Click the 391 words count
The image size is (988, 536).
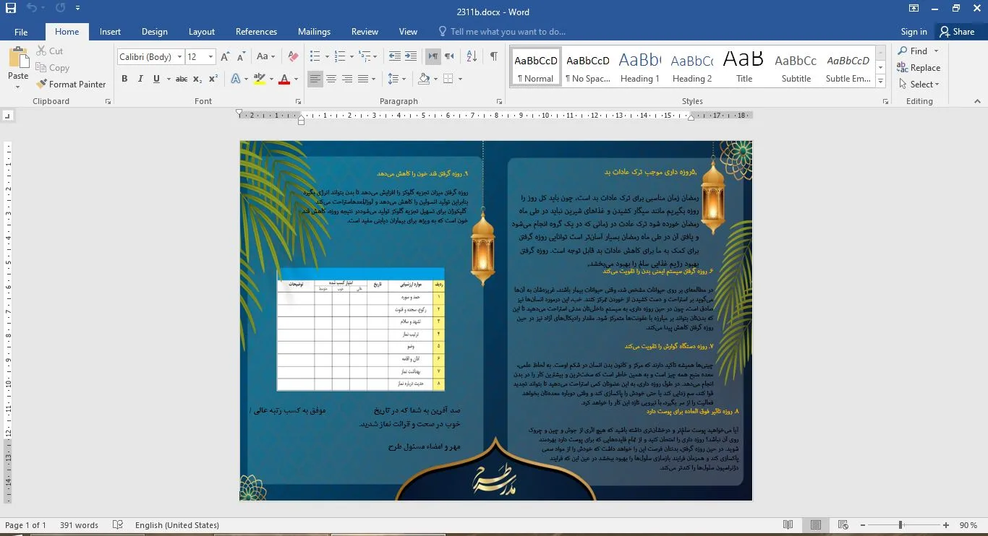pos(79,525)
